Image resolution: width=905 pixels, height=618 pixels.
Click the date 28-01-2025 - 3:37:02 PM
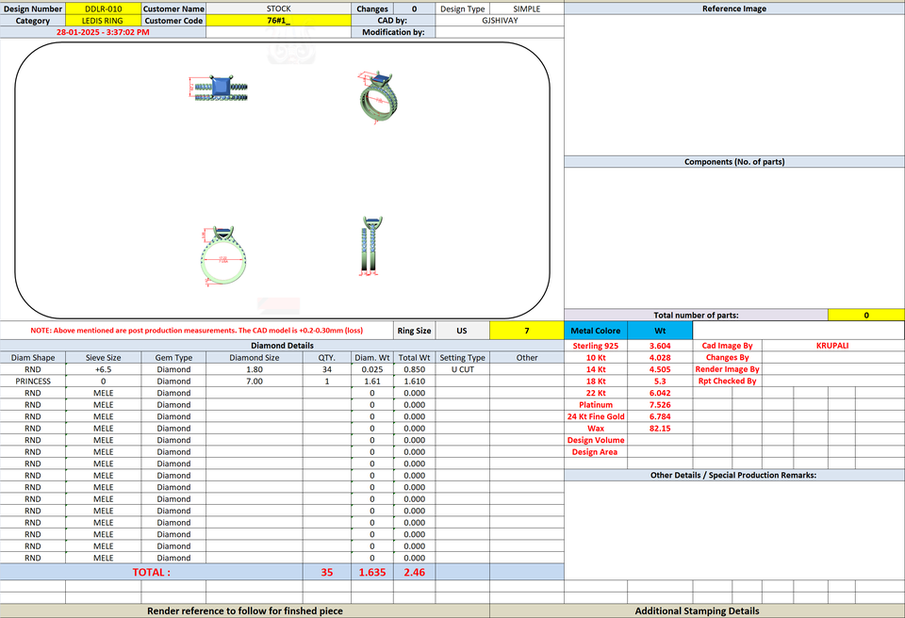[x=103, y=32]
